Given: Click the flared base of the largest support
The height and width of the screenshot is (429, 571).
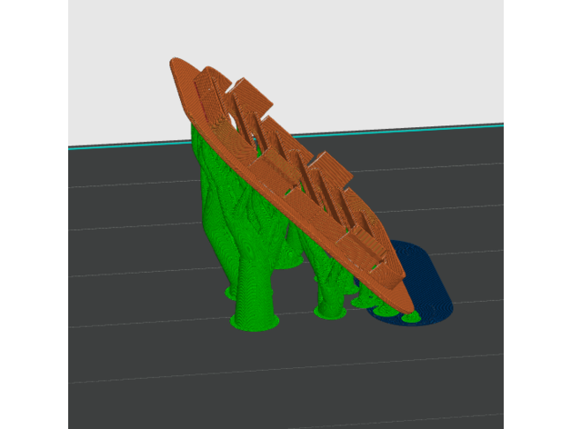Looking at the screenshot, I should pos(255,321).
